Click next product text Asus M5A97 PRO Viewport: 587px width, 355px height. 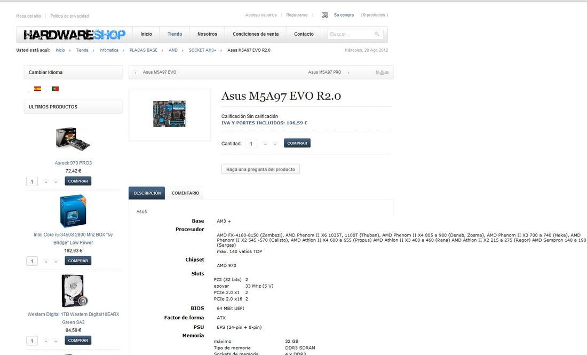324,72
